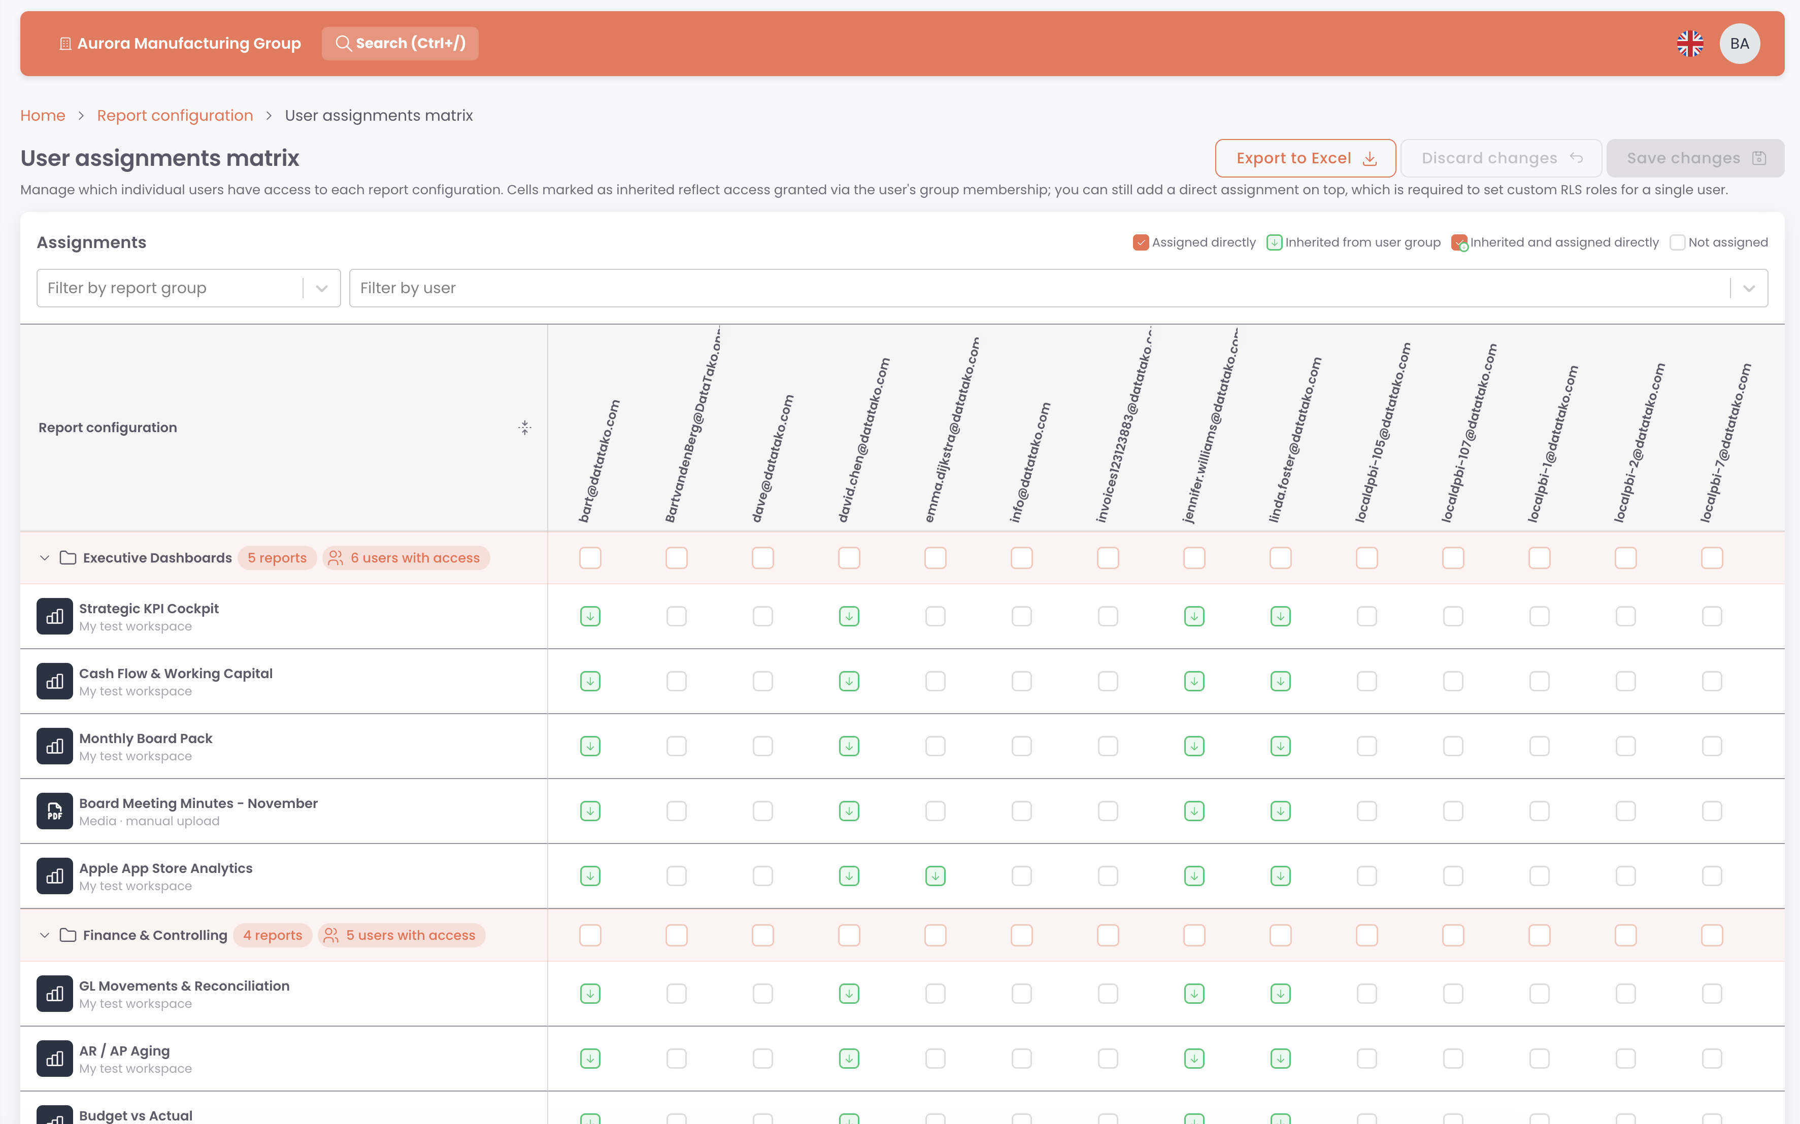Image resolution: width=1800 pixels, height=1124 pixels.
Task: Click the Board Meeting Minutes PDF icon
Action: tap(54, 811)
